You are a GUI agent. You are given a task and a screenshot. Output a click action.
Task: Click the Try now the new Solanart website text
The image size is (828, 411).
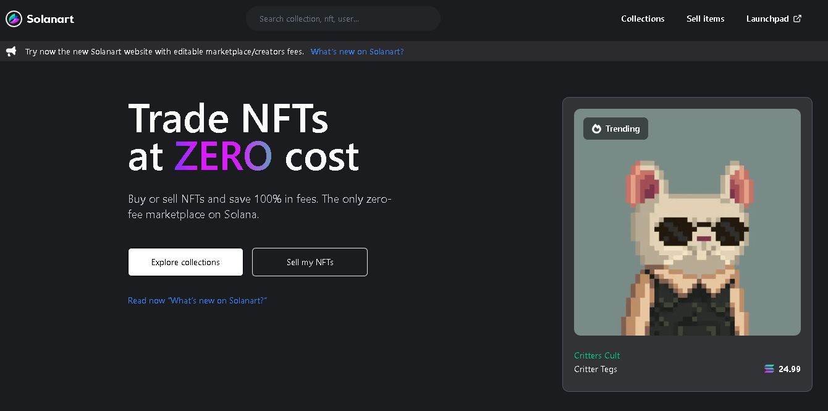(164, 51)
